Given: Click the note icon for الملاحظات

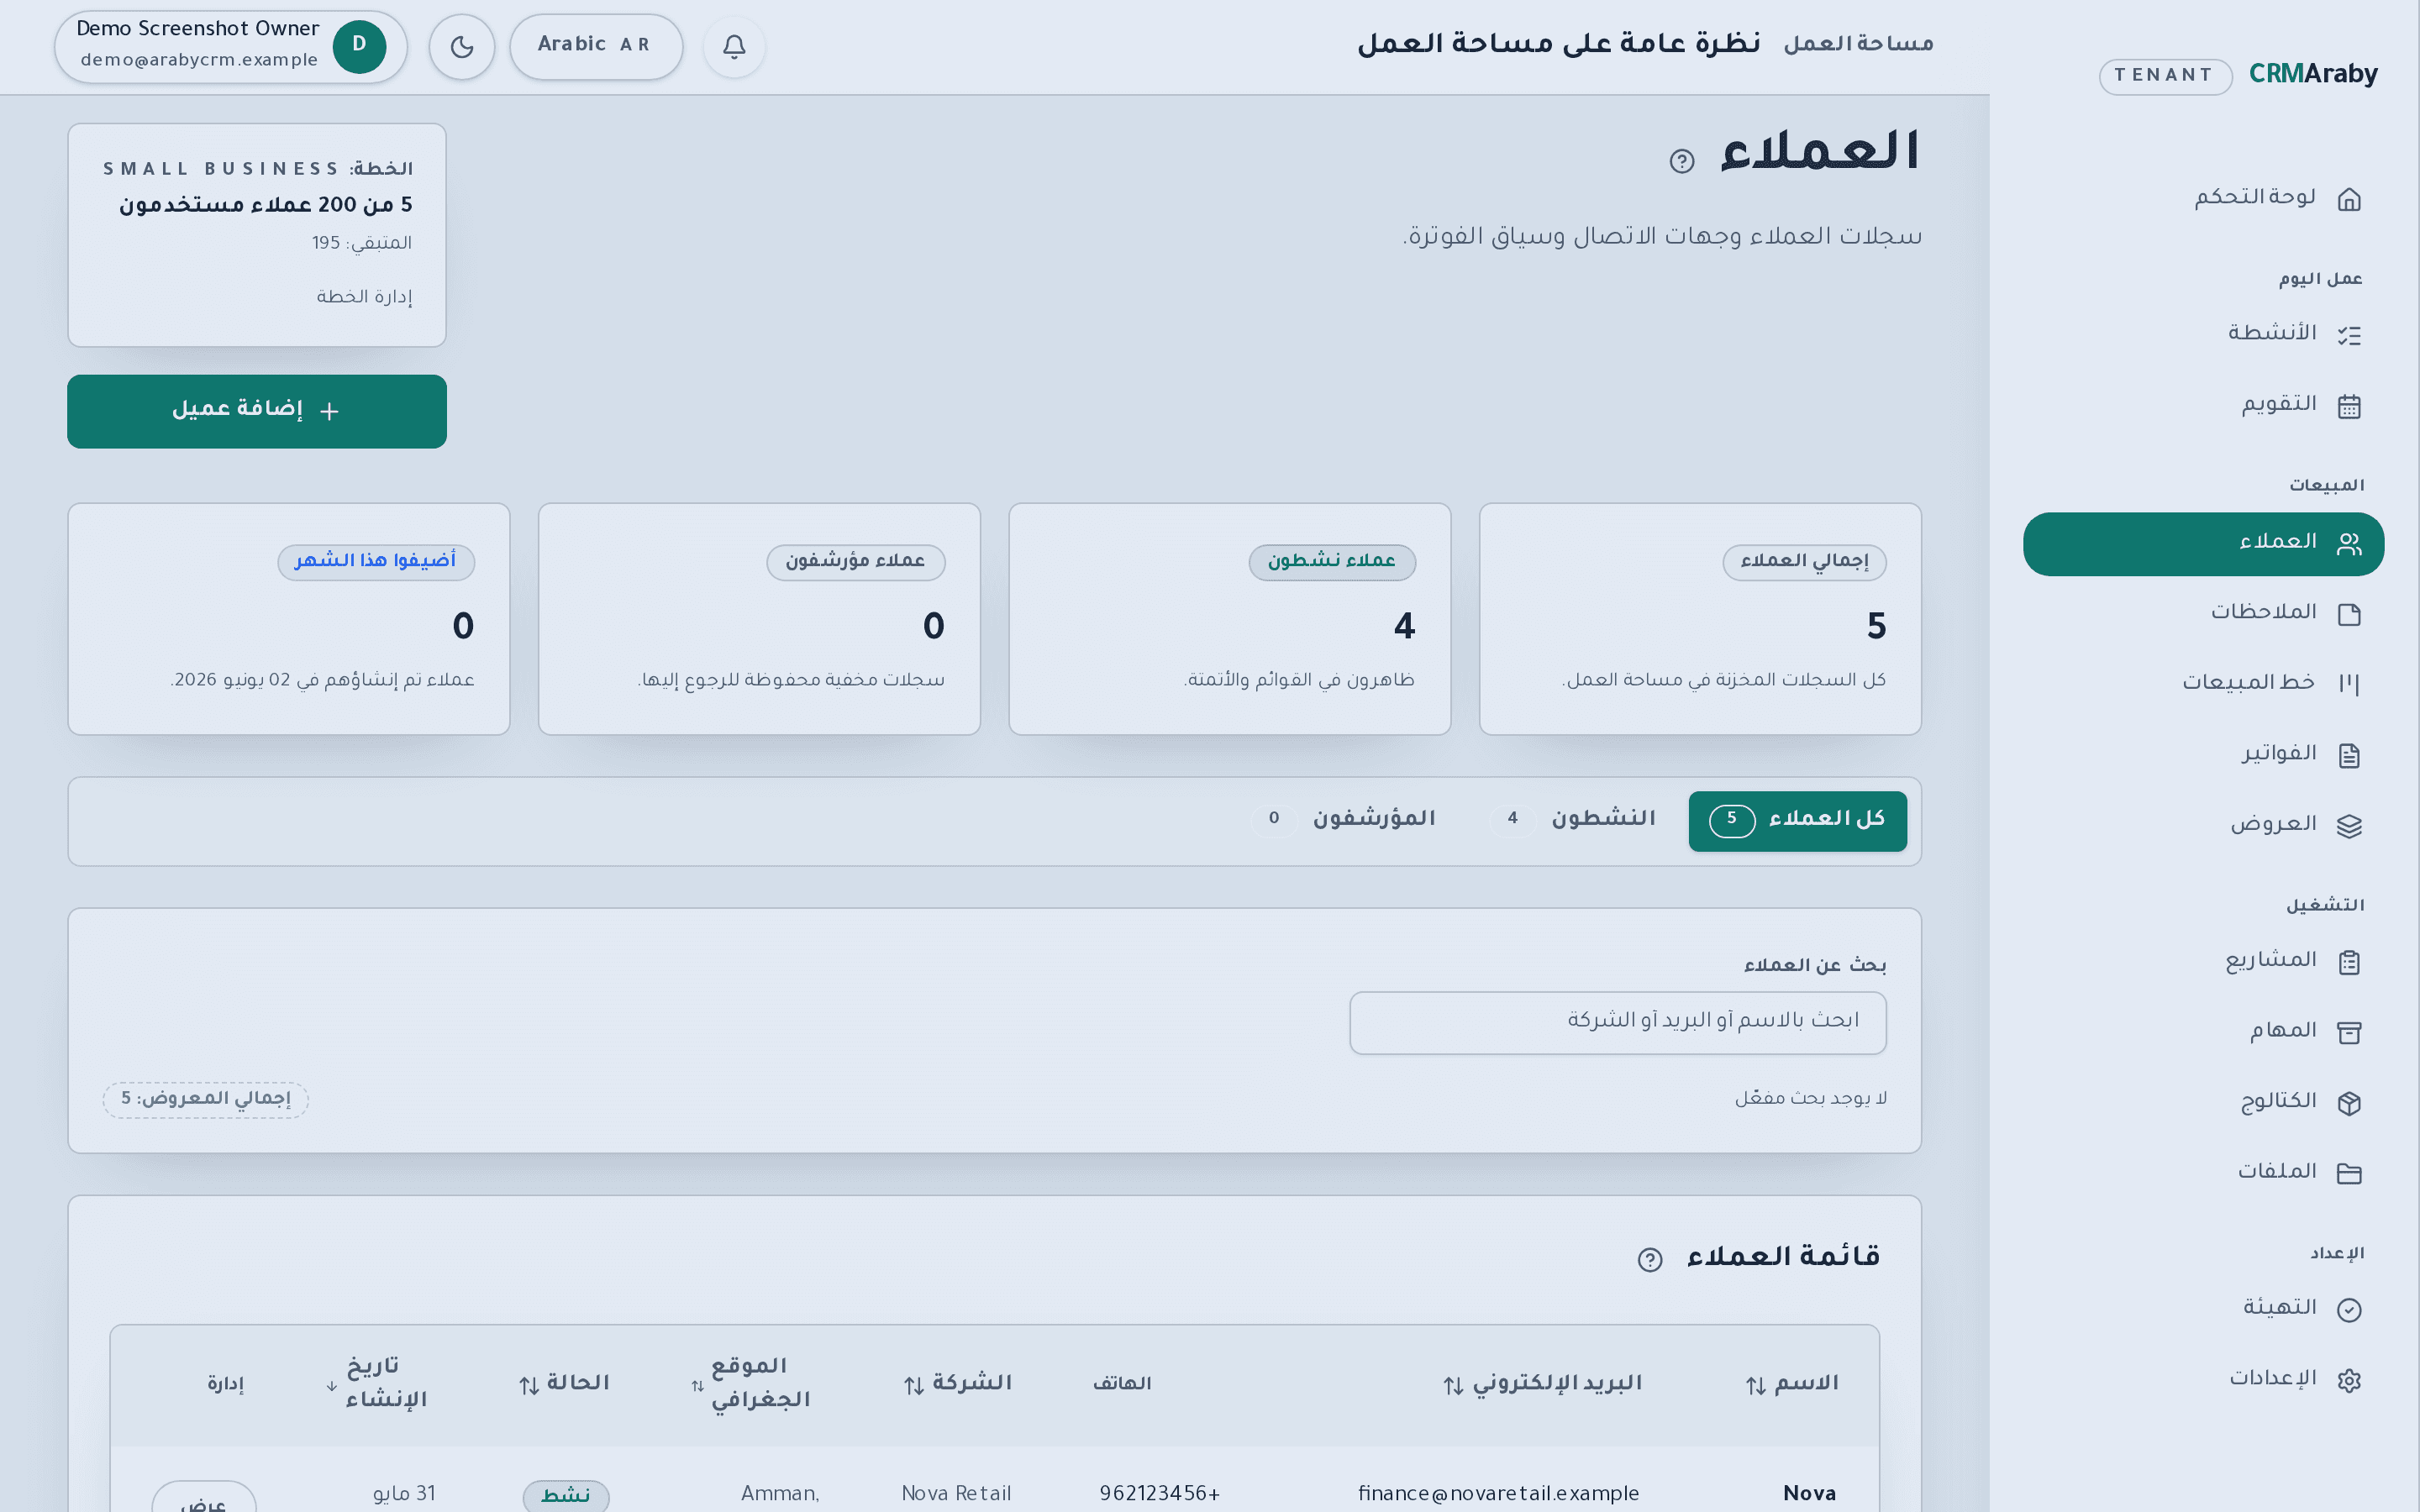Looking at the screenshot, I should 2349,614.
